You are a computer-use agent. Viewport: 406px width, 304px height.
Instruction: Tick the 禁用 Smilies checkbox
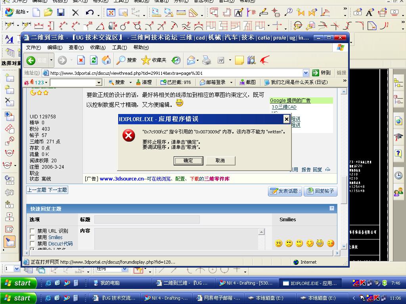click(33, 237)
